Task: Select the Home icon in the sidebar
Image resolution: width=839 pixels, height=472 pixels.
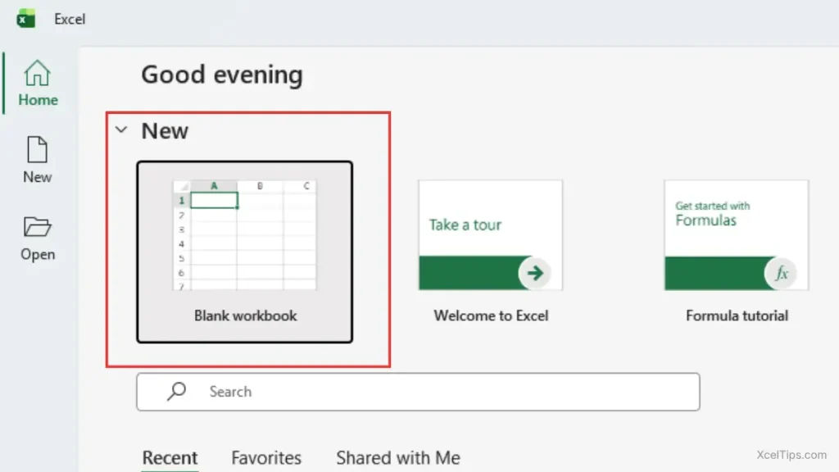Action: tap(38, 74)
